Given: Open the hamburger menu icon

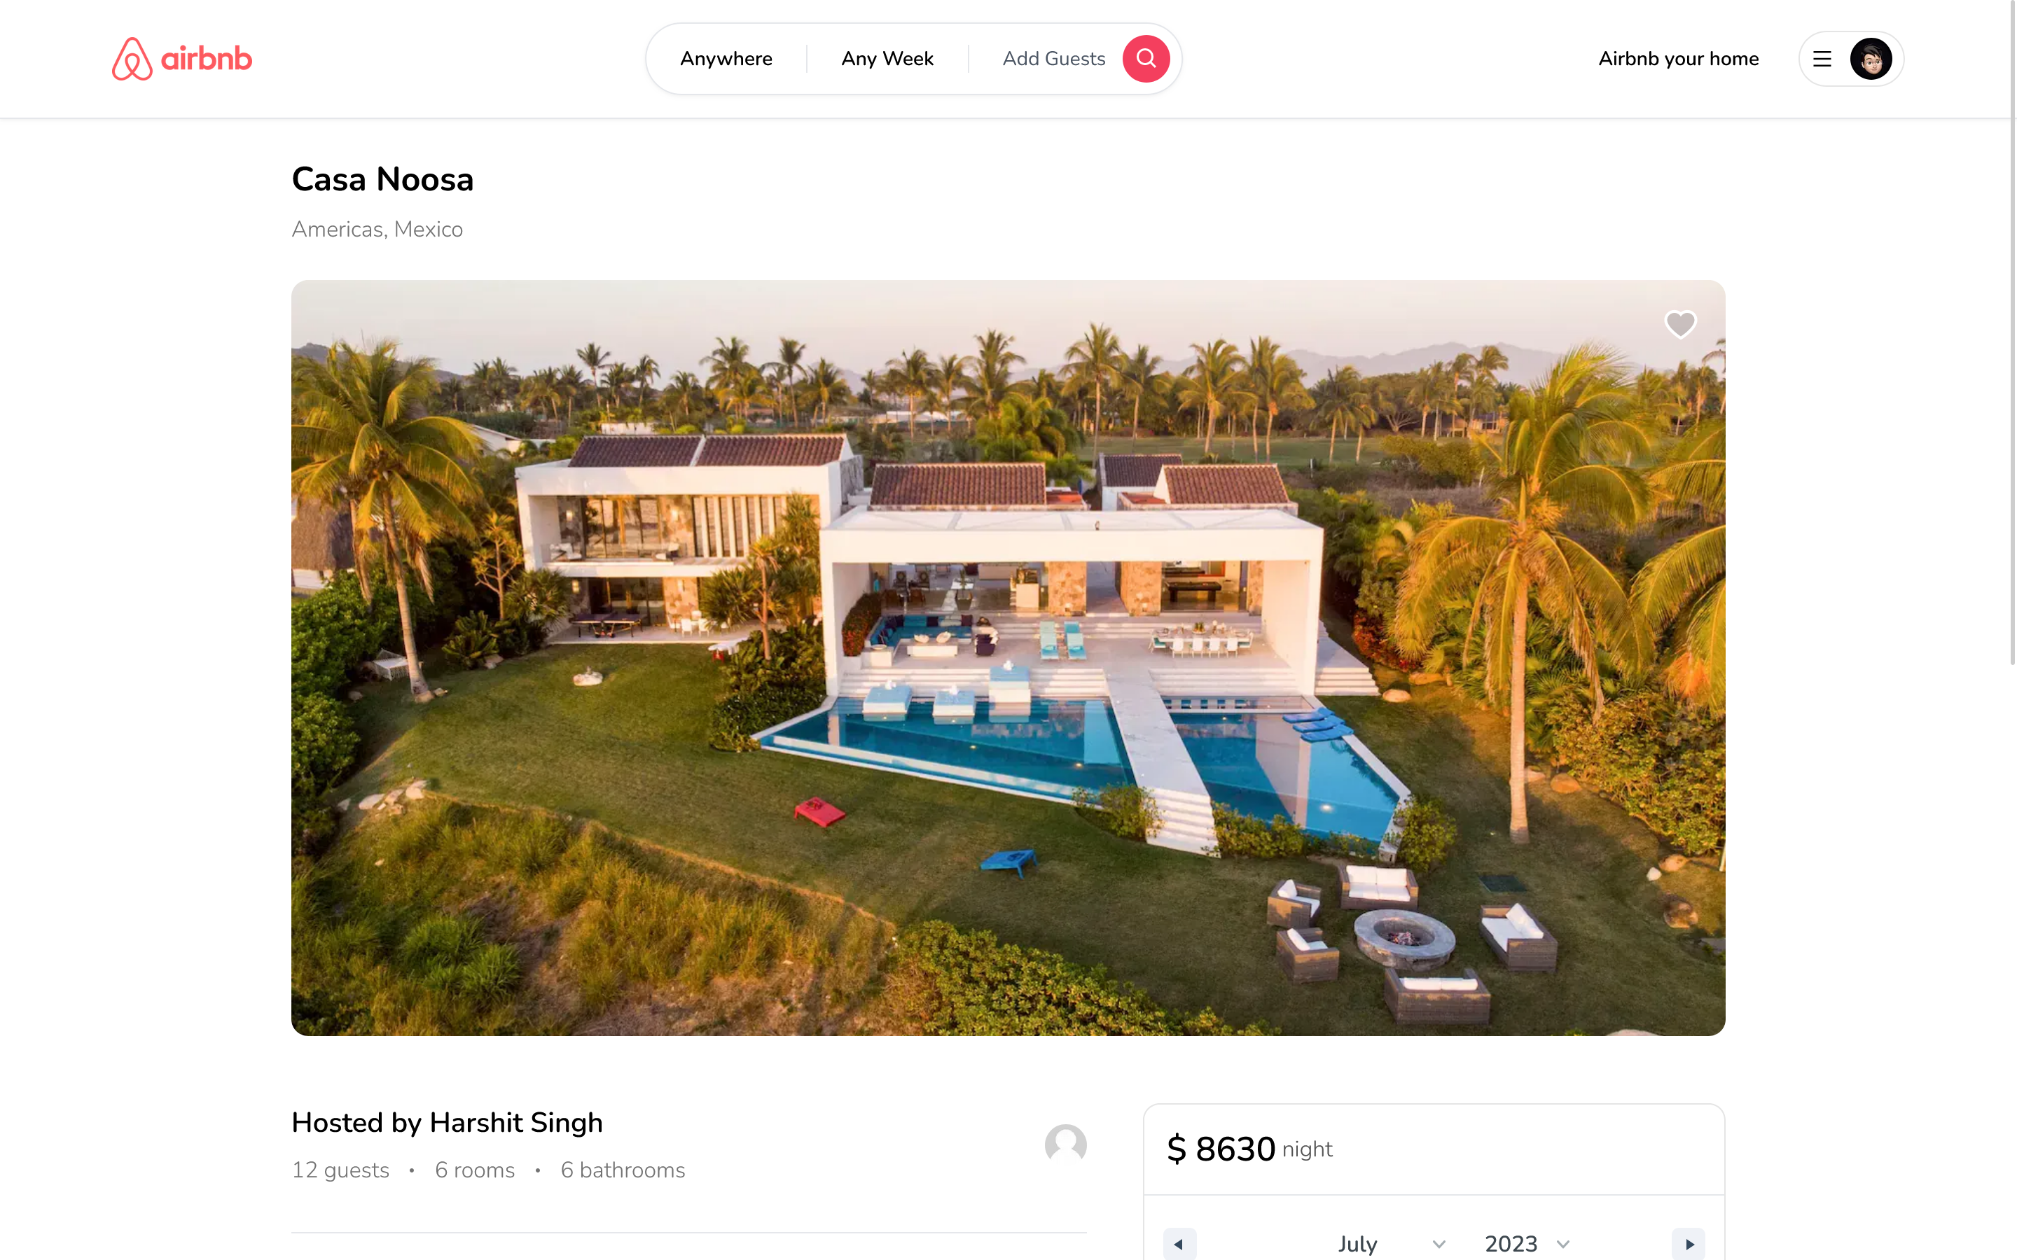Looking at the screenshot, I should 1822,59.
